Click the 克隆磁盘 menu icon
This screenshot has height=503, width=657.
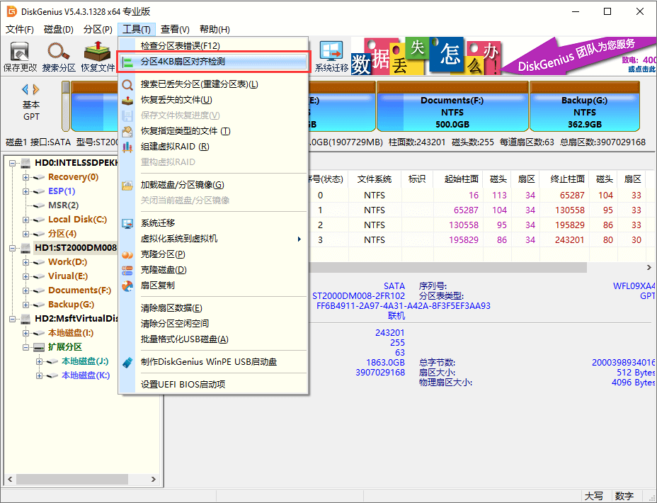[127, 270]
